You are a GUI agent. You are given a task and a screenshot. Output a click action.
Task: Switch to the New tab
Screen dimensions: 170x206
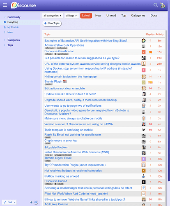click(x=98, y=16)
